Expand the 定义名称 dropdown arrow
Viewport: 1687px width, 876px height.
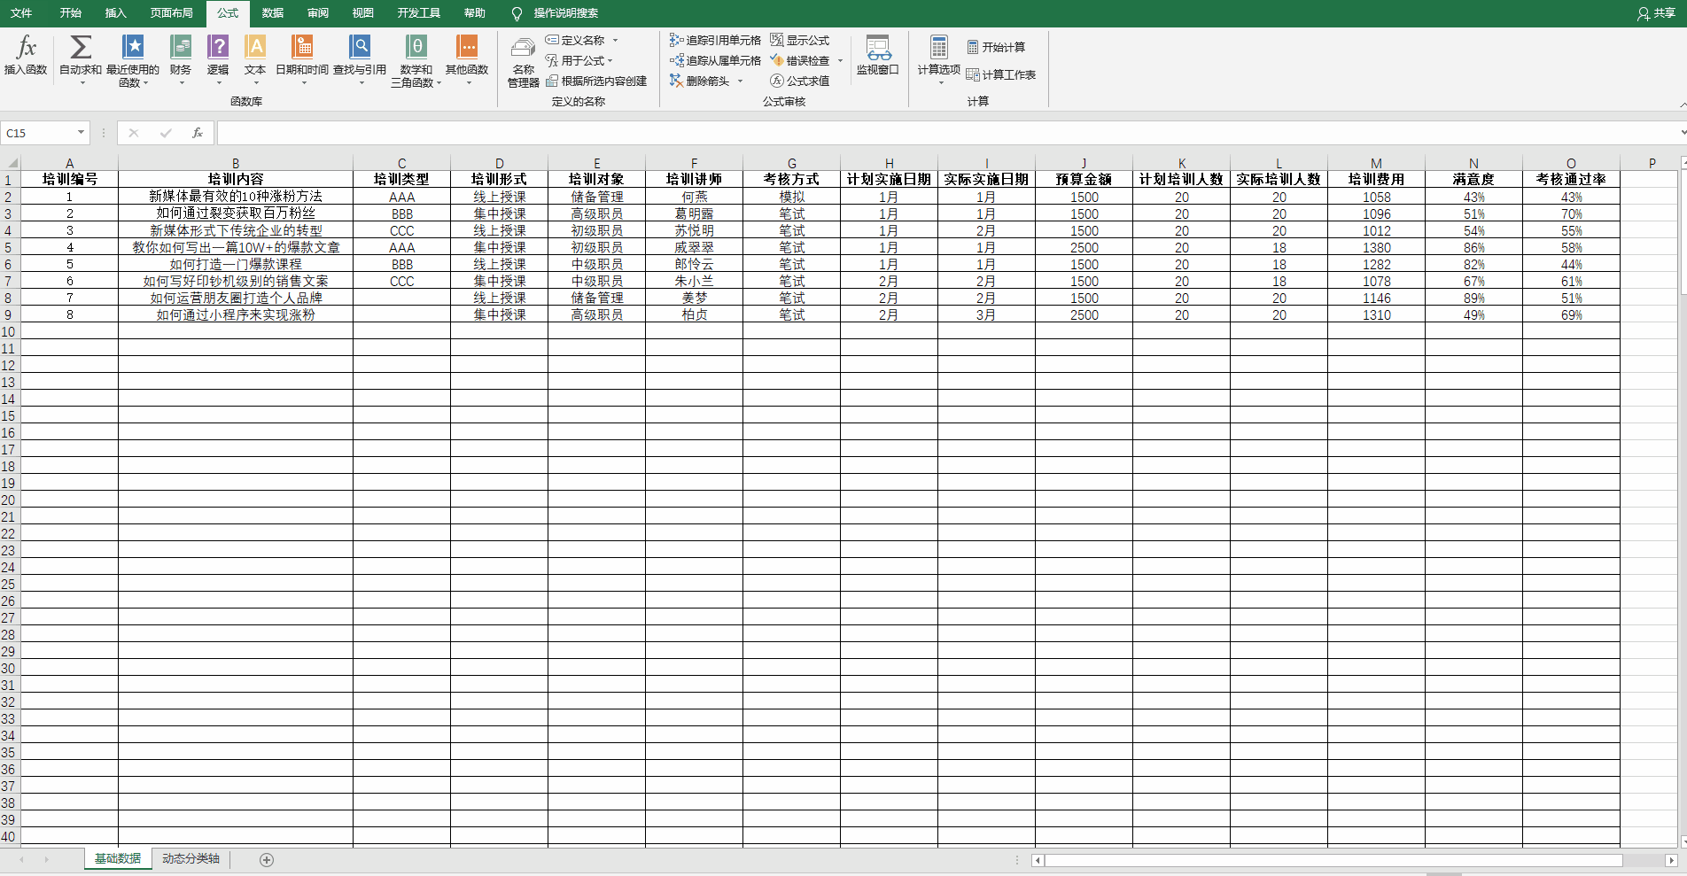point(615,40)
